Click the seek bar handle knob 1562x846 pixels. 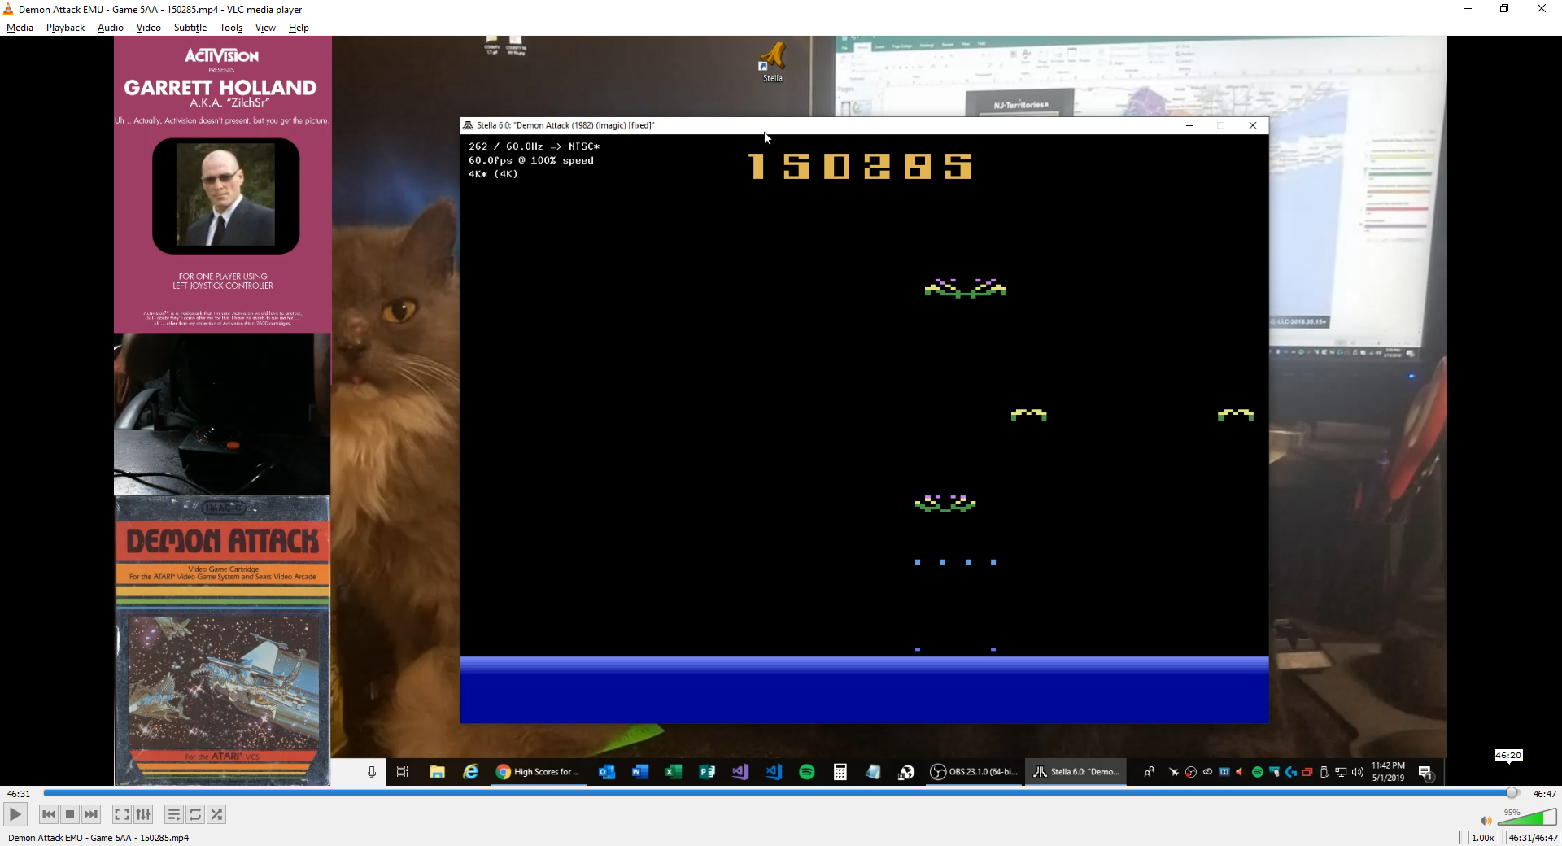(x=1512, y=793)
